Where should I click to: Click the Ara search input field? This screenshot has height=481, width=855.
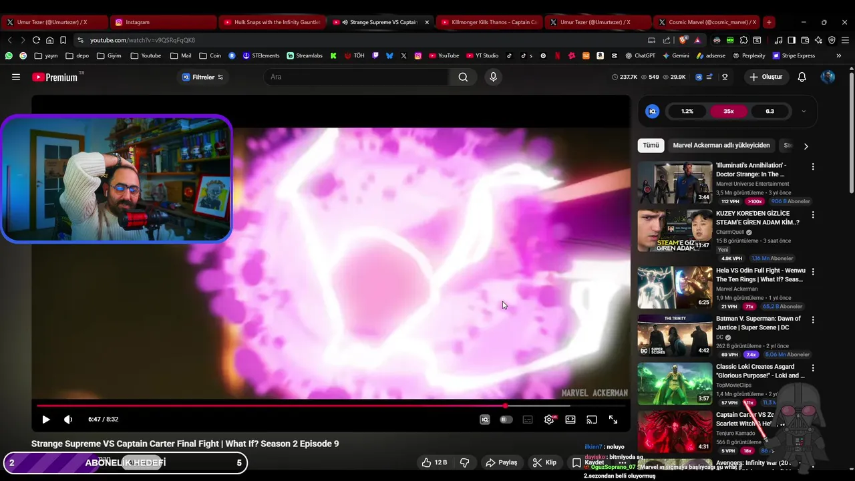356,77
